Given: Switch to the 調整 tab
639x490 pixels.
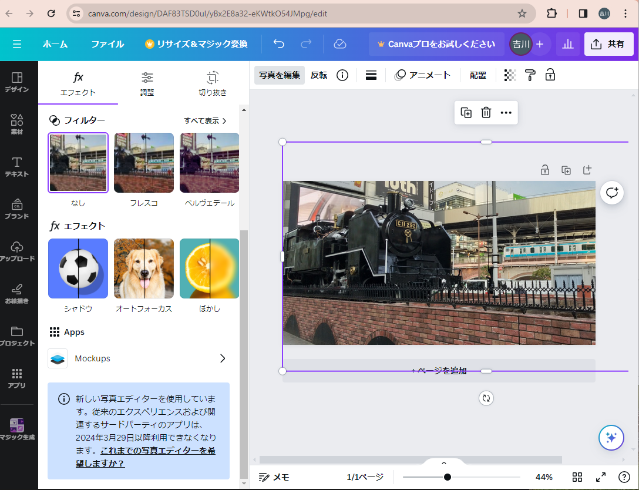Looking at the screenshot, I should (x=147, y=84).
